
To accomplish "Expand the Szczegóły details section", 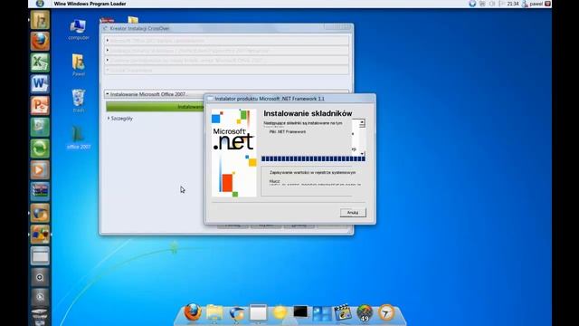I will coord(120,119).
